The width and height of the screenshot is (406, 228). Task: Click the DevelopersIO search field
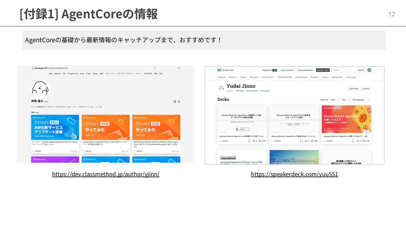tap(164, 68)
